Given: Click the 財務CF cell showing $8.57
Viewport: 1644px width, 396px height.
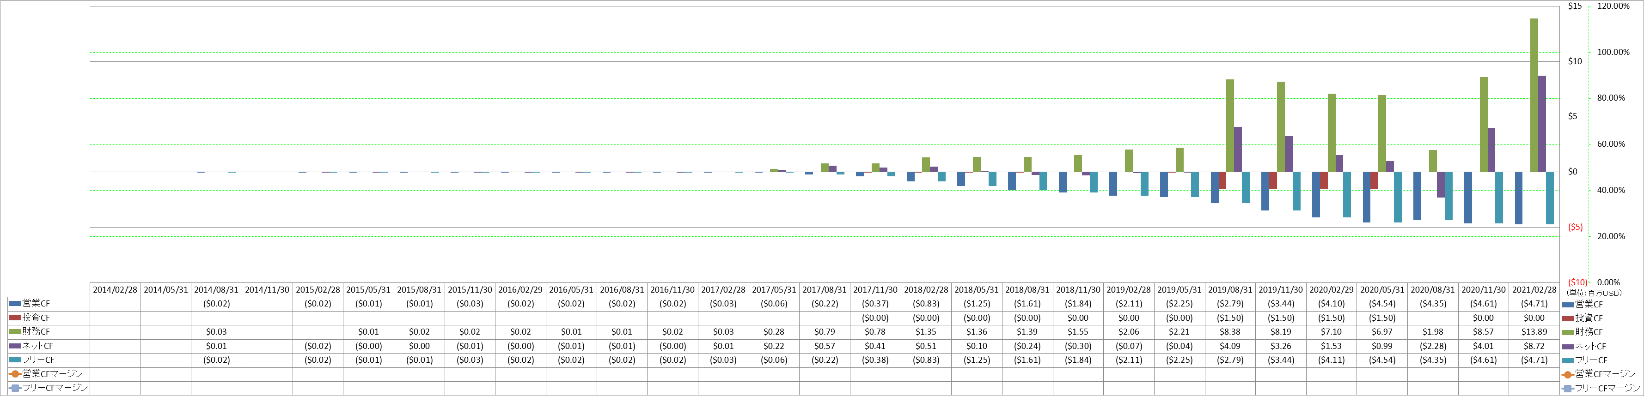Looking at the screenshot, I should 1483,331.
